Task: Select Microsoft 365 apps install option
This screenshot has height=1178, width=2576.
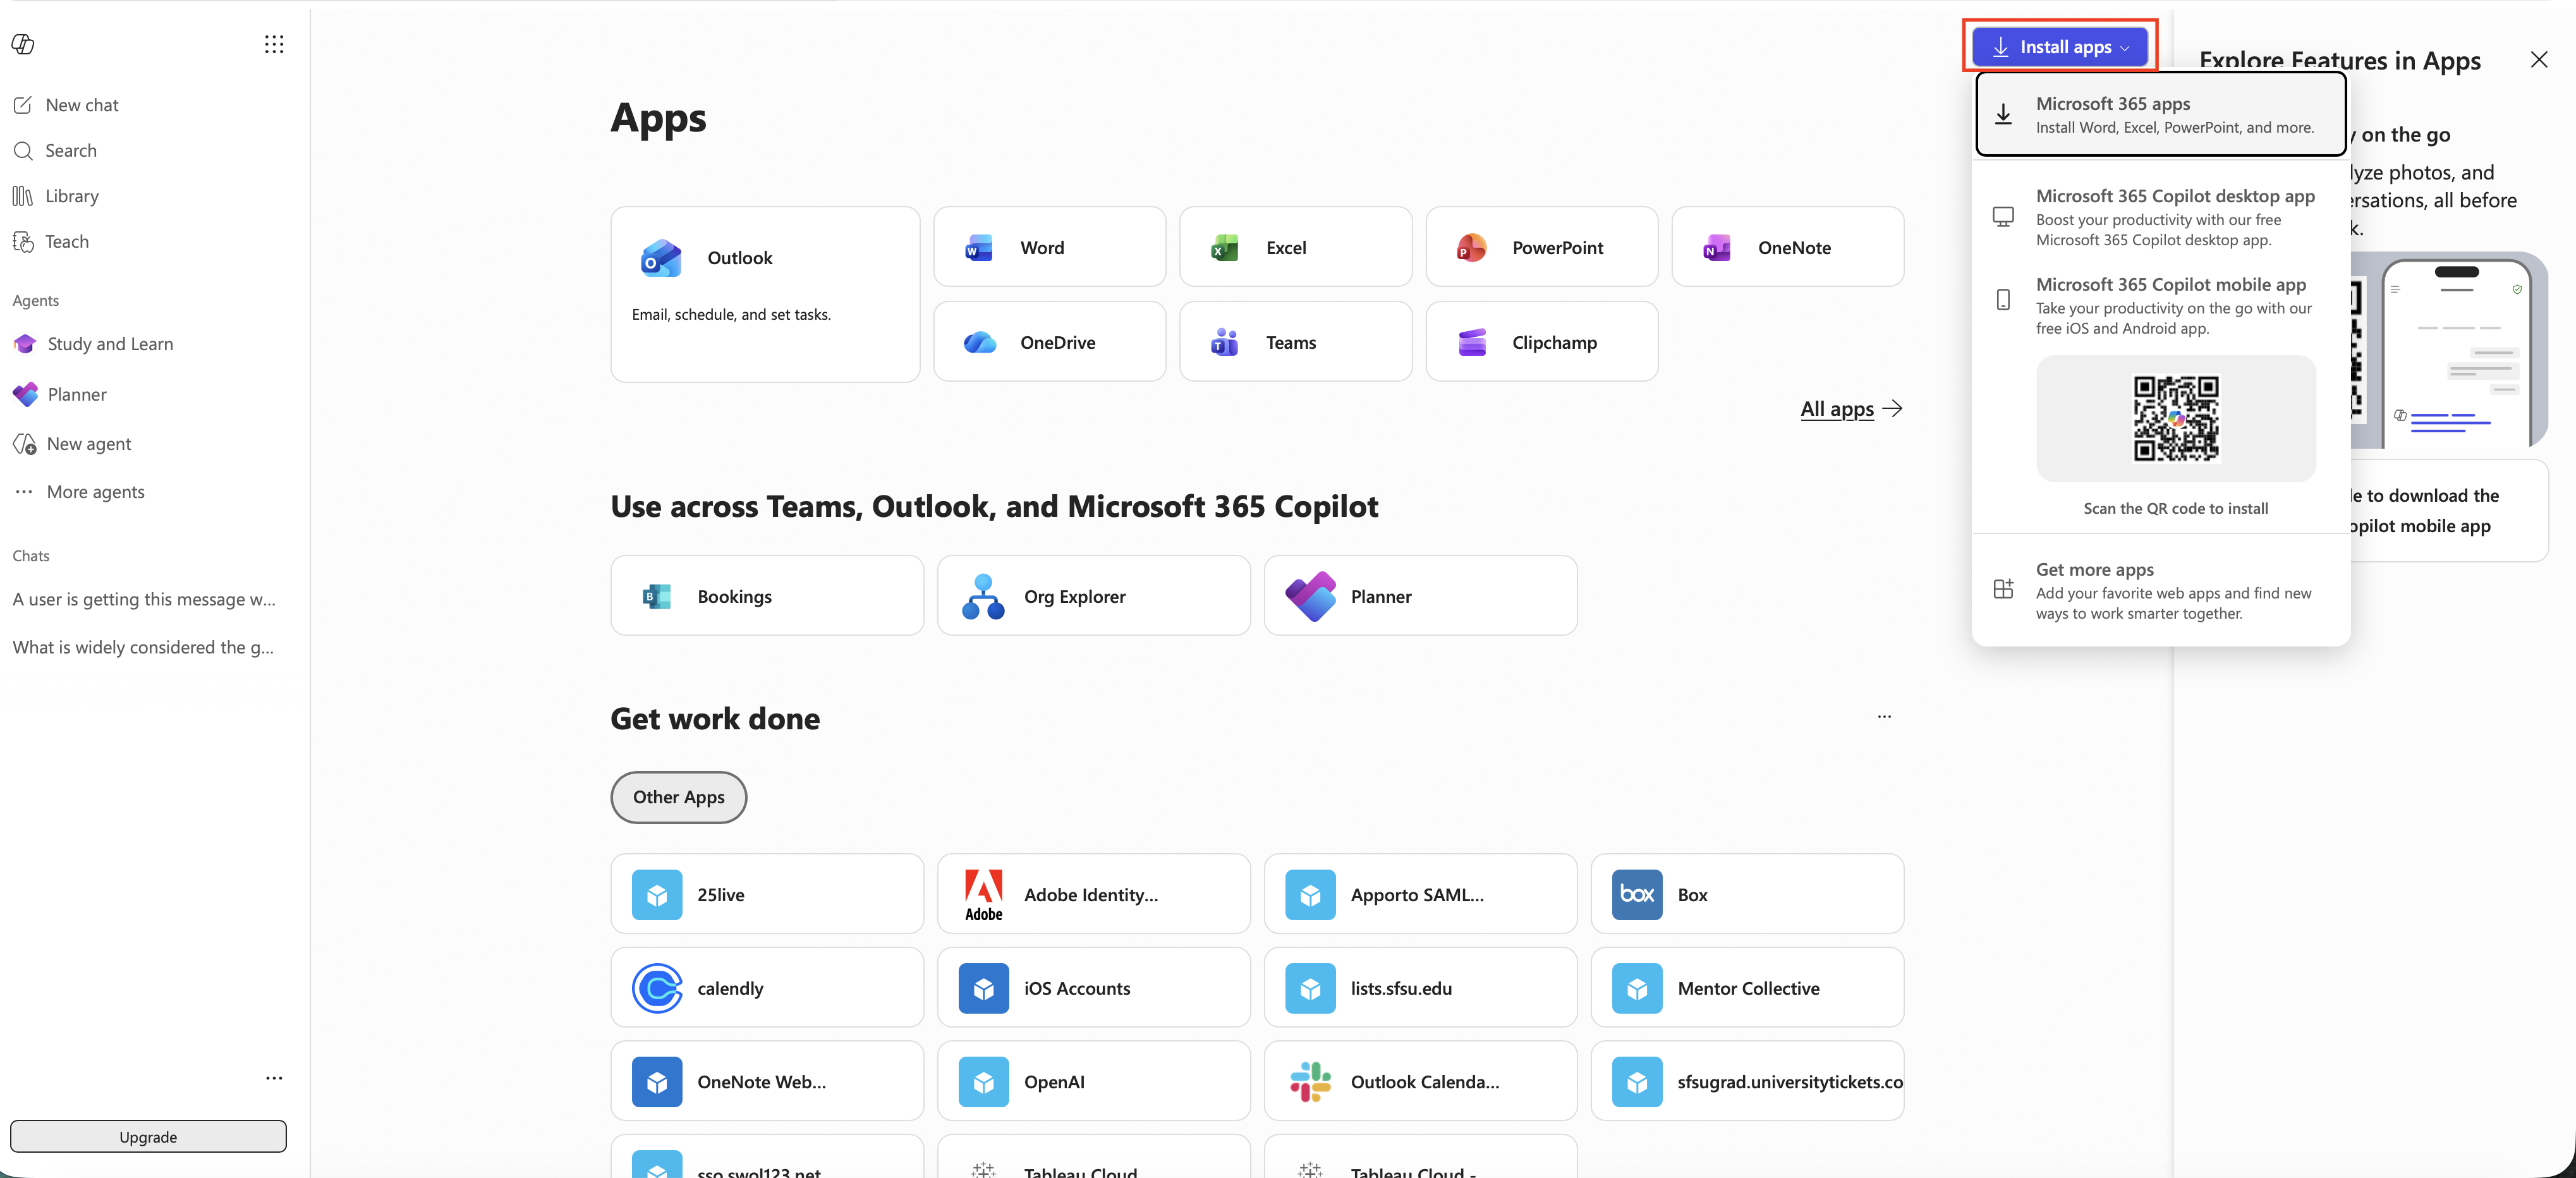Action: [2160, 114]
